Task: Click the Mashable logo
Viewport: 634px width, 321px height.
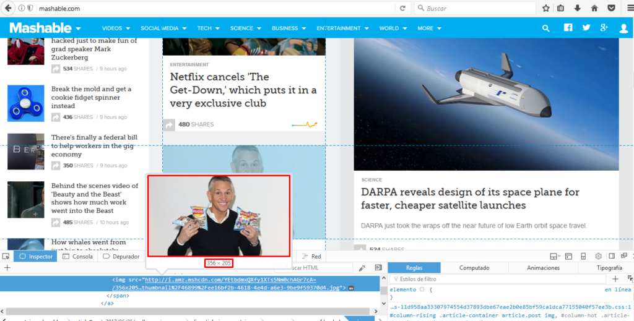Action: (x=40, y=28)
